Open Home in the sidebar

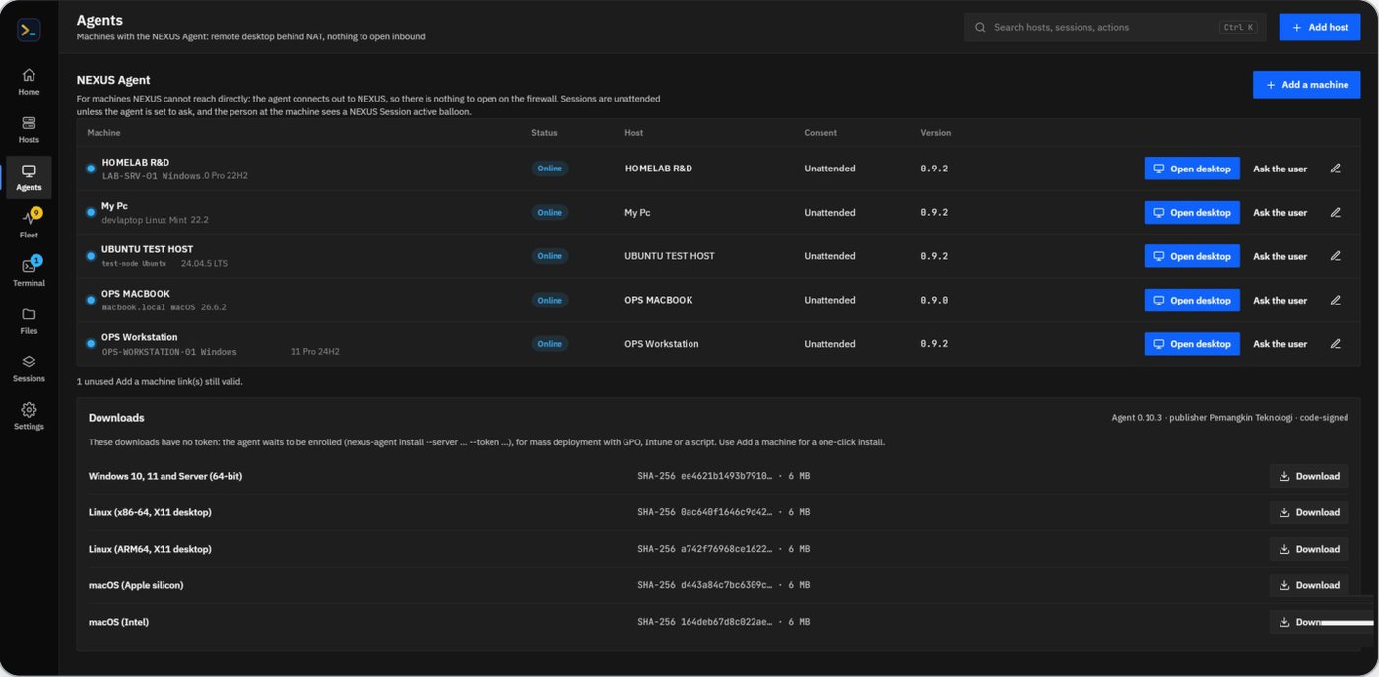click(x=29, y=82)
